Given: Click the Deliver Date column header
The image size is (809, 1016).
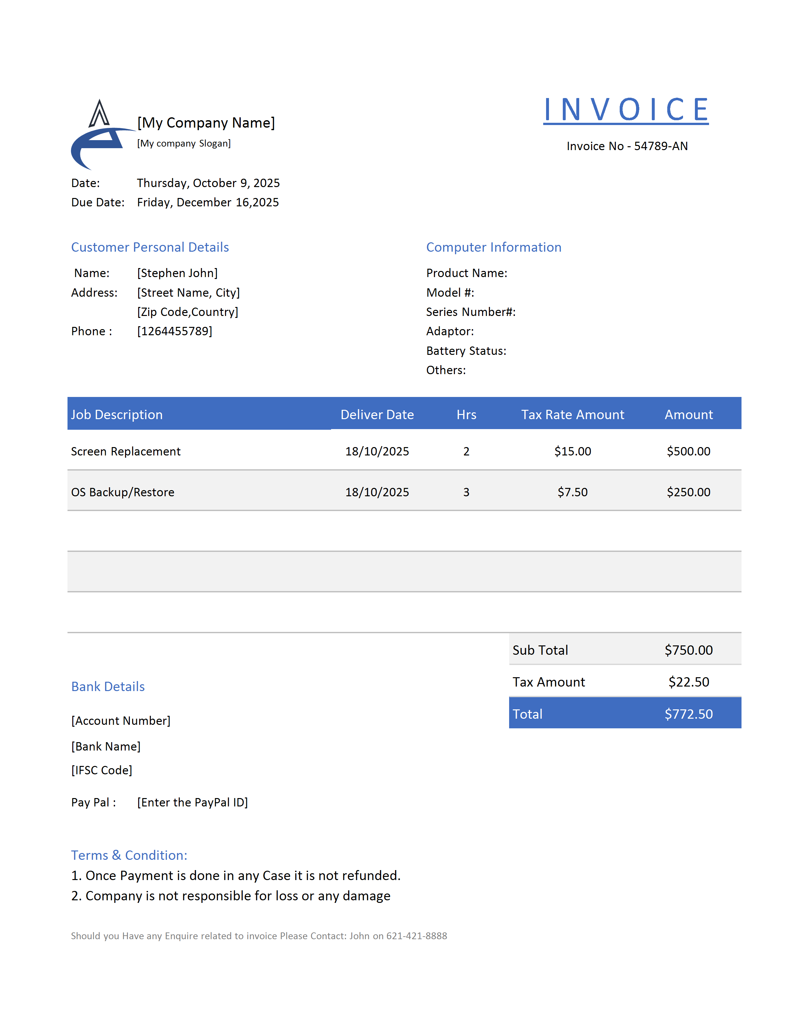Looking at the screenshot, I should 377,415.
